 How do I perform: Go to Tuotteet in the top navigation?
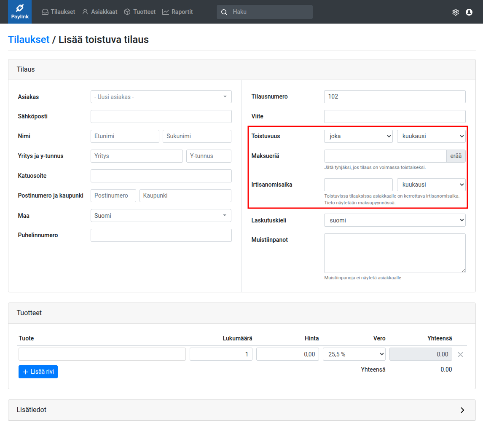click(x=140, y=12)
